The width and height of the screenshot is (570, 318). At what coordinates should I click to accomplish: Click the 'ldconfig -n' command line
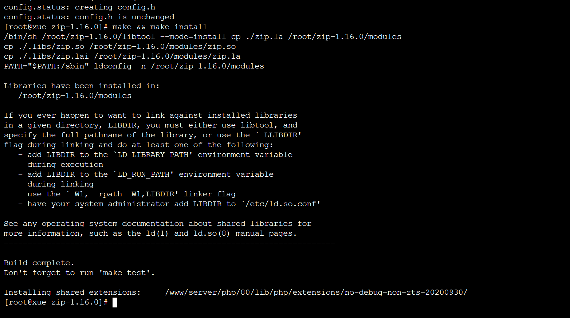(x=134, y=66)
